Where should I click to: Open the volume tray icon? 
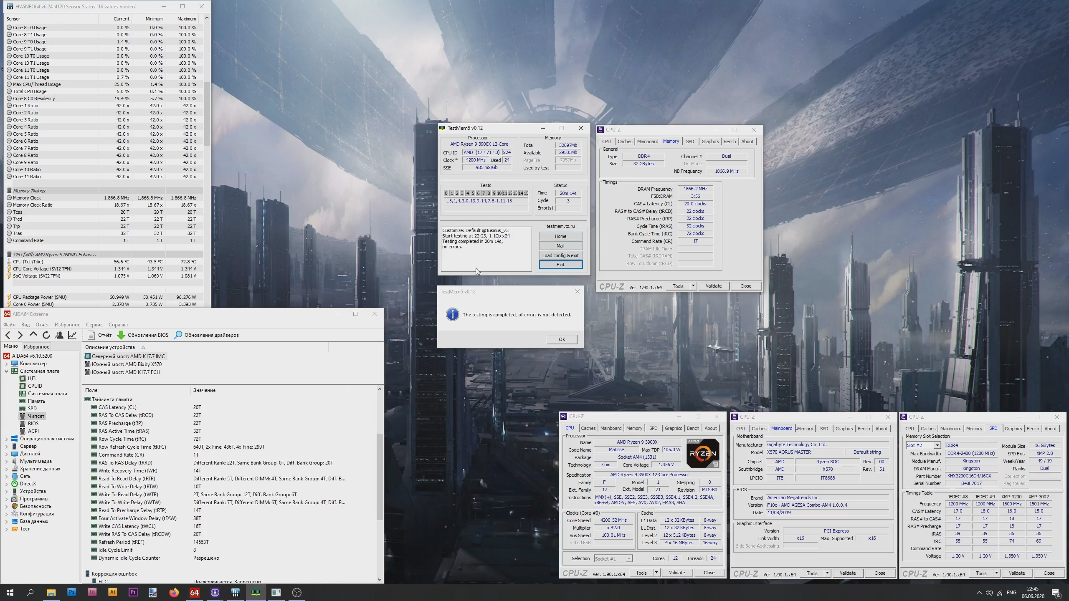click(989, 593)
